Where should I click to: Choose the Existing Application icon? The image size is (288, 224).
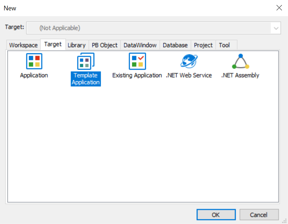(x=138, y=61)
